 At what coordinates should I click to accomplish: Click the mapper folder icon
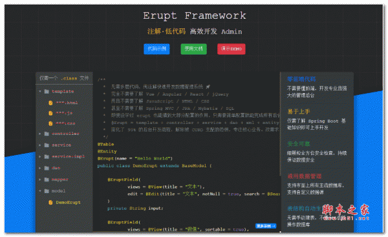coord(47,180)
